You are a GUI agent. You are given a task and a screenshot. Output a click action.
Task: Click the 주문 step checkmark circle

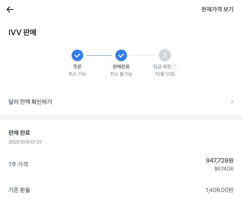77,55
